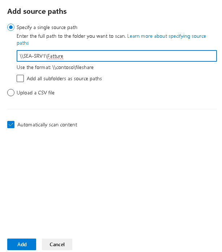The image size is (222, 252).
Task: Click the underlined word Fatture in path field
Action: [x=55, y=56]
